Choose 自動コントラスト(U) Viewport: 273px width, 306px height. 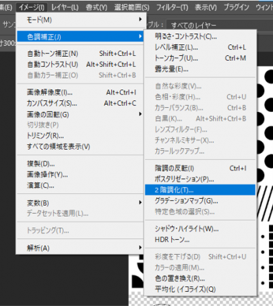[80, 64]
